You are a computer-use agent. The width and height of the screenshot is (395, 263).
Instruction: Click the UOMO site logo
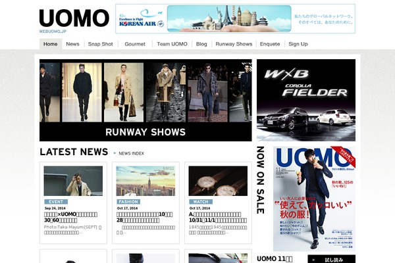coord(74,18)
